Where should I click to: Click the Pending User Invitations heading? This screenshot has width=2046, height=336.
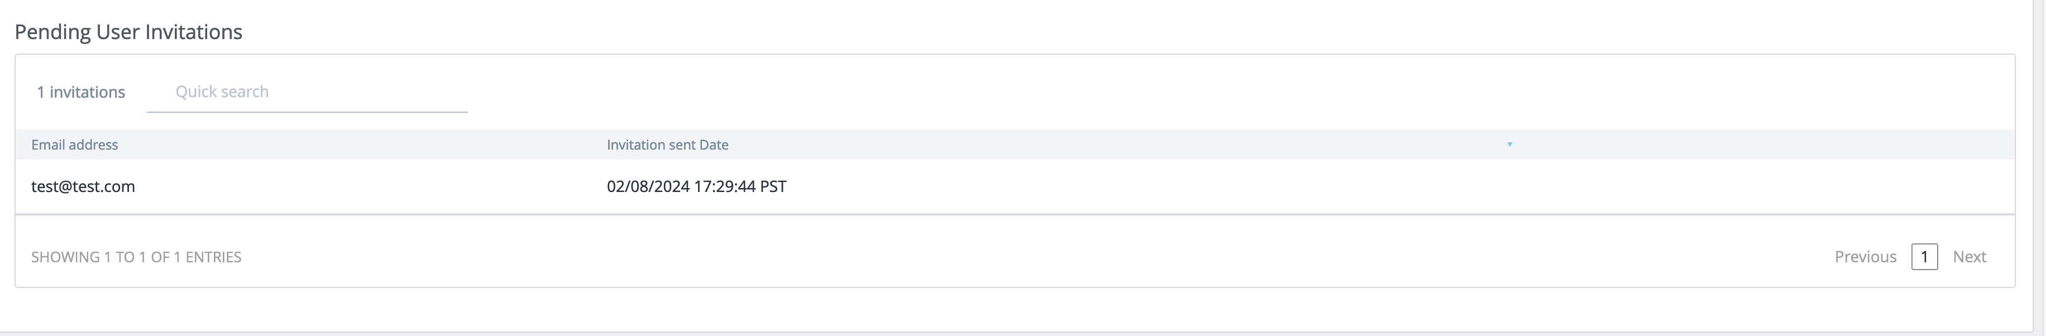pos(128,32)
